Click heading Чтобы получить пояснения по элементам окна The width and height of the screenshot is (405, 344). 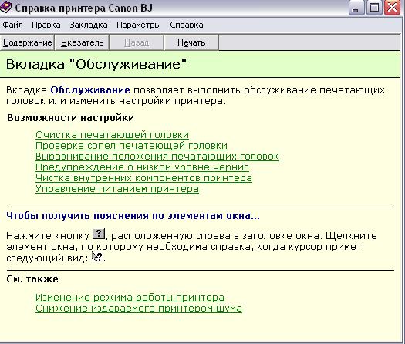click(x=133, y=216)
